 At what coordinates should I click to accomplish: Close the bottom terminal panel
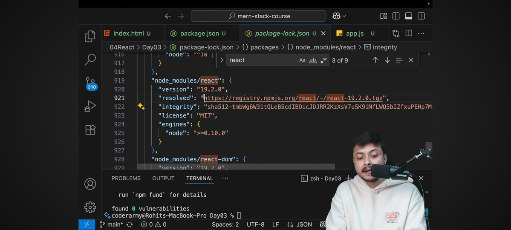(421, 178)
